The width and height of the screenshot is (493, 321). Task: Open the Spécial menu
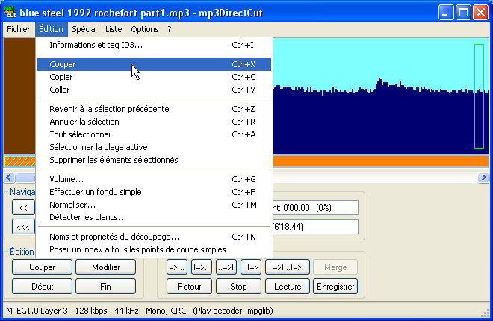84,29
